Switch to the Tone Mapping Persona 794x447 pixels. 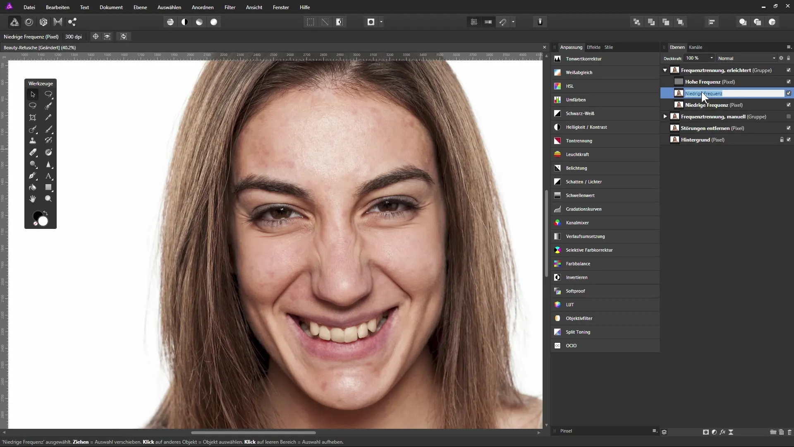point(58,22)
